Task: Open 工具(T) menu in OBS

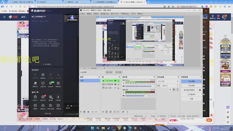Action: click(x=133, y=14)
